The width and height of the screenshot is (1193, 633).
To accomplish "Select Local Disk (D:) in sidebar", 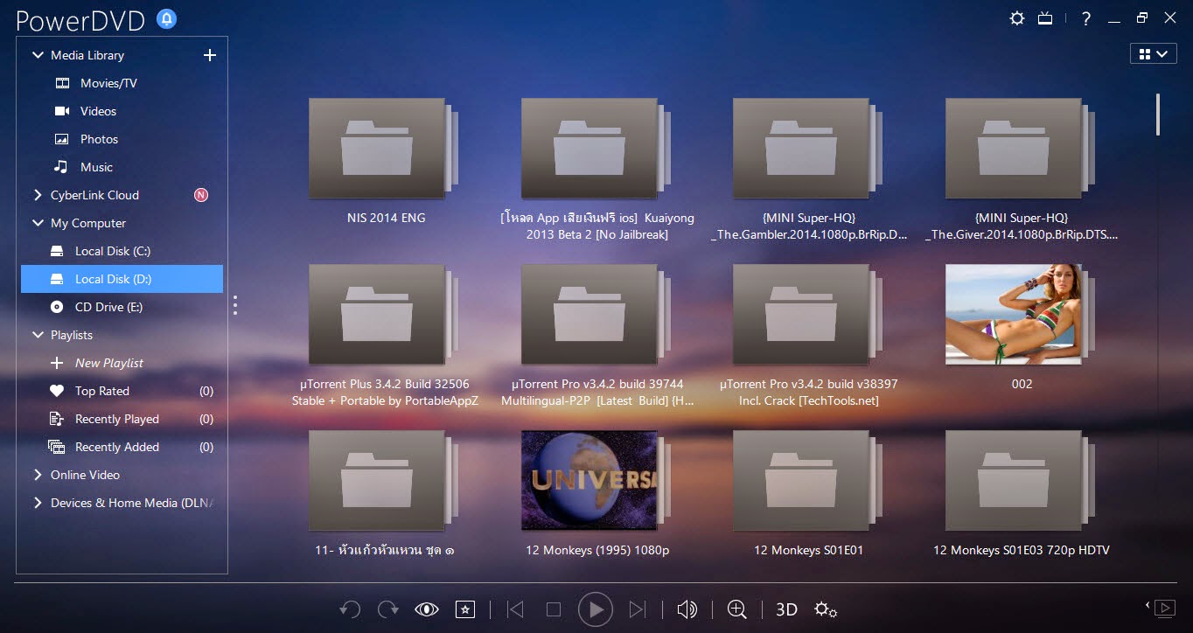I will coord(122,279).
